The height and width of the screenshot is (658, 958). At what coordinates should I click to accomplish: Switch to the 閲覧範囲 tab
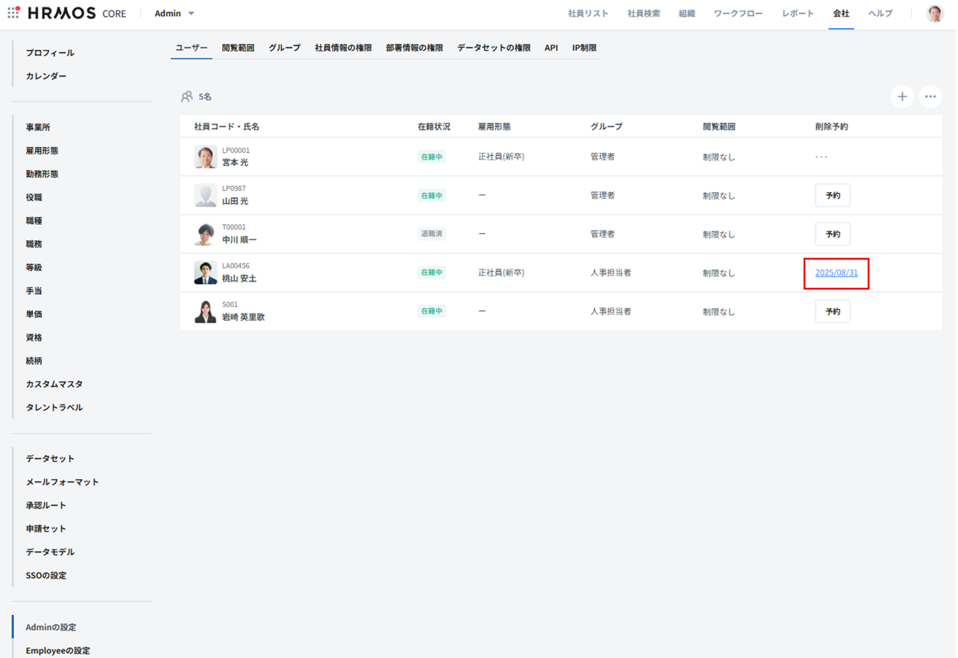coord(237,48)
